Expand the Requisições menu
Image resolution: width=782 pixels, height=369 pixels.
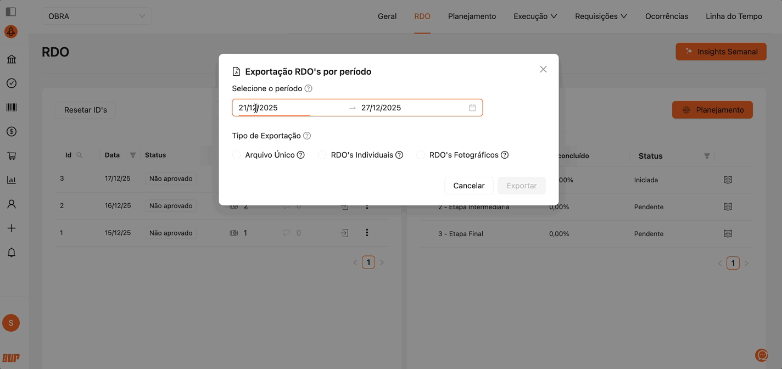(601, 16)
